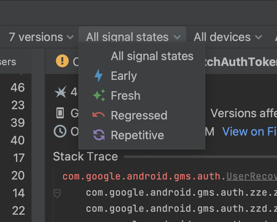Screen dimensions: 277x222
Task: Click the UserRecov exception link in stack trace
Action: coord(251,177)
